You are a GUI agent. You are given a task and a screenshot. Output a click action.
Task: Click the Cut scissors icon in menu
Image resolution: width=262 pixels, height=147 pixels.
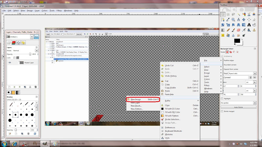(x=162, y=81)
